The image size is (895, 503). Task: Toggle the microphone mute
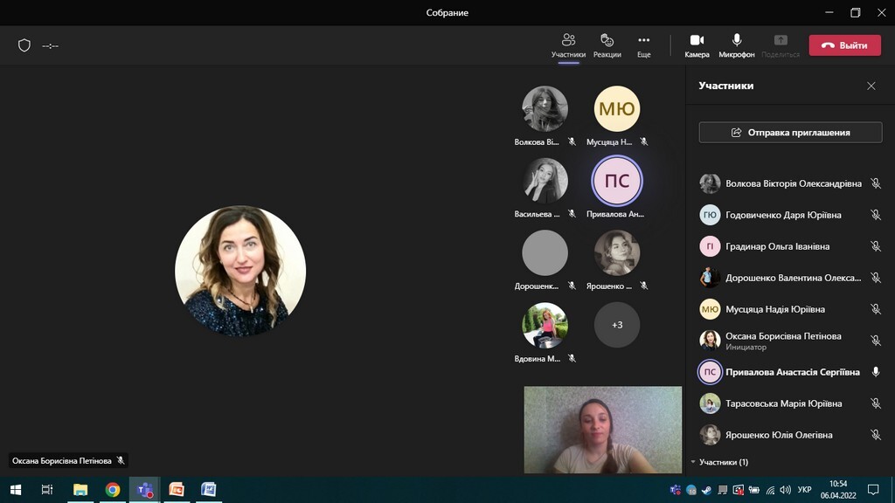click(x=737, y=45)
